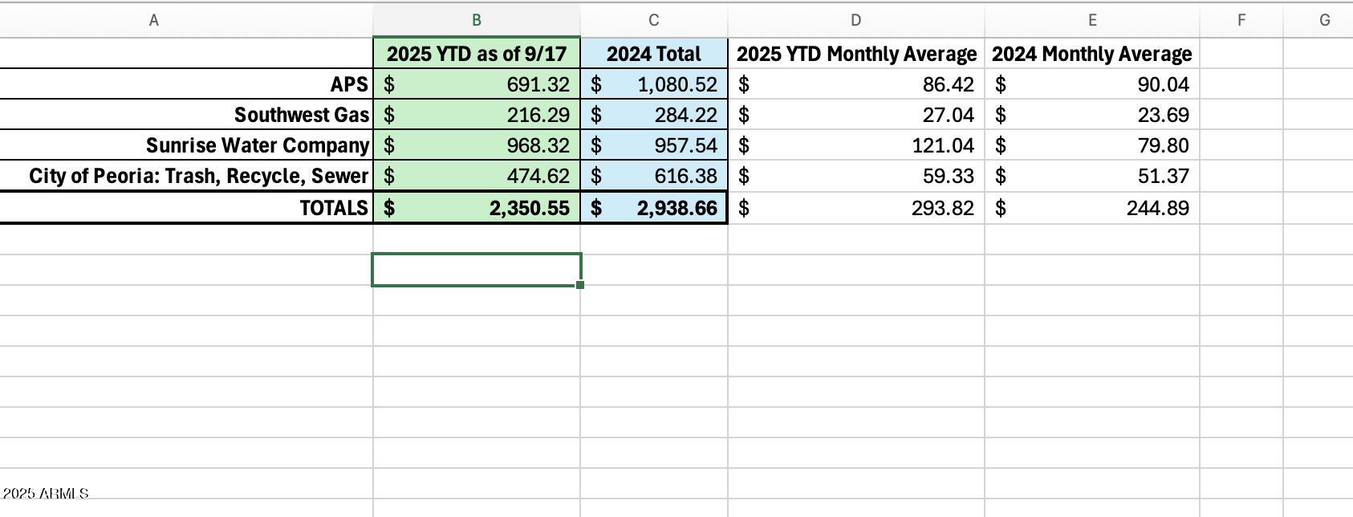Select the 2025 YTD total 2,350.55 cell
The image size is (1353, 517).
(x=477, y=208)
